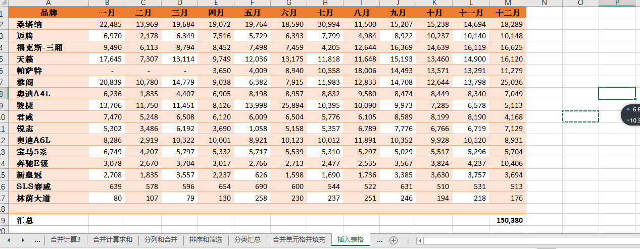
Task: Click 天籁 January value 17,645
Action: point(107,59)
